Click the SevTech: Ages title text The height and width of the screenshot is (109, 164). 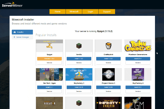[x=49, y=83]
